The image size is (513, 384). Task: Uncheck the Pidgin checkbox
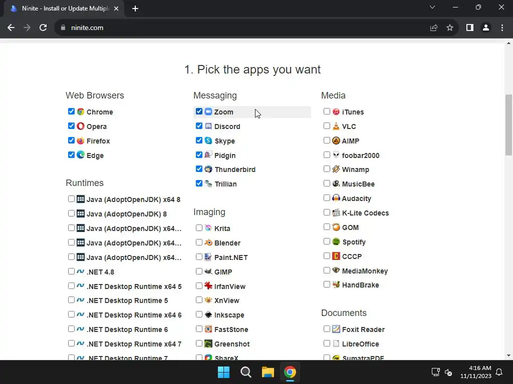199,154
